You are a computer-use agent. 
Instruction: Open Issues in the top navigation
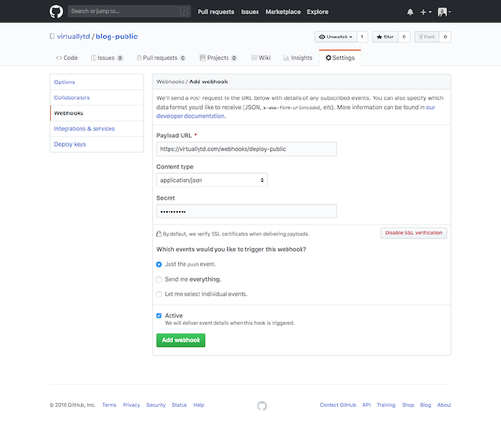[250, 12]
